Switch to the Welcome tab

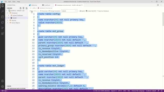(x=33, y=5)
